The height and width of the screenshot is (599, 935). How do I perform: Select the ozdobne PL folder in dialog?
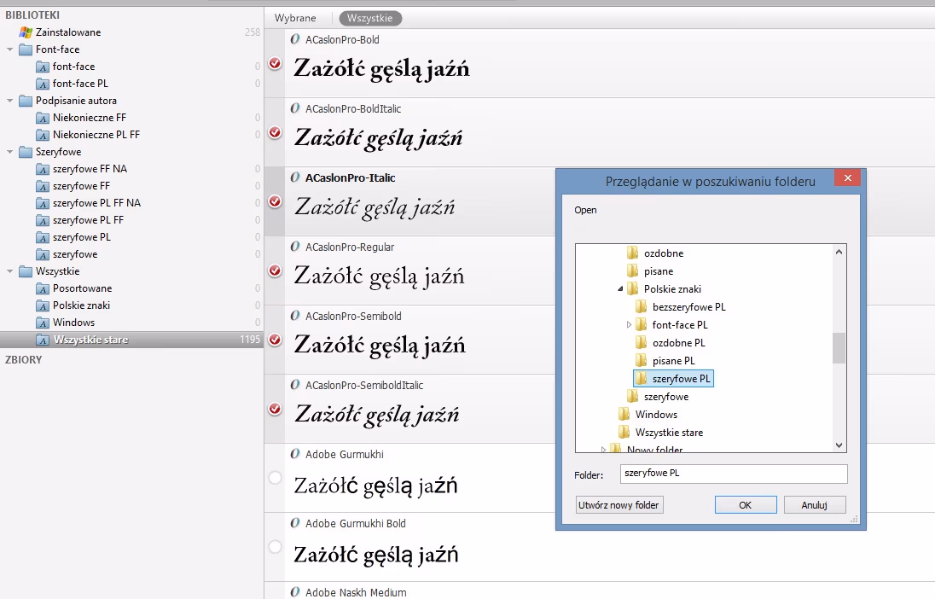point(678,342)
